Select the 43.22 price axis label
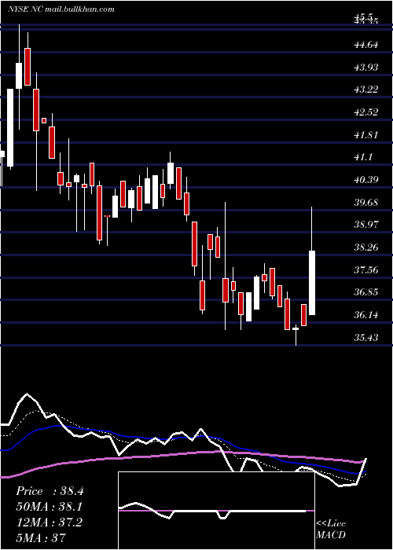The width and height of the screenshot is (393, 550). coord(366,90)
